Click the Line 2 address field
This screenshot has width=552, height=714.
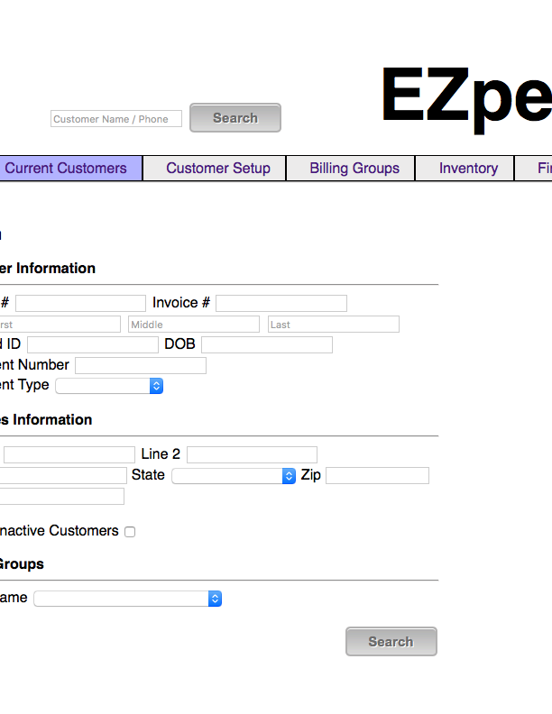(252, 455)
